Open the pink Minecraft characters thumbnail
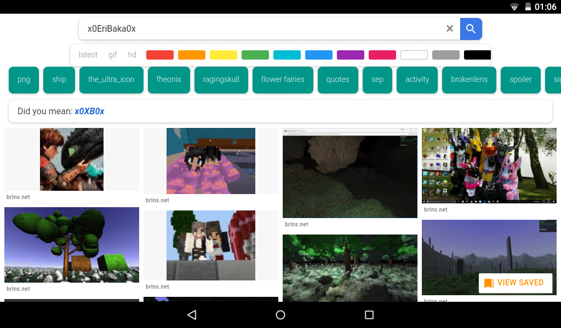561x328 pixels. tap(211, 161)
